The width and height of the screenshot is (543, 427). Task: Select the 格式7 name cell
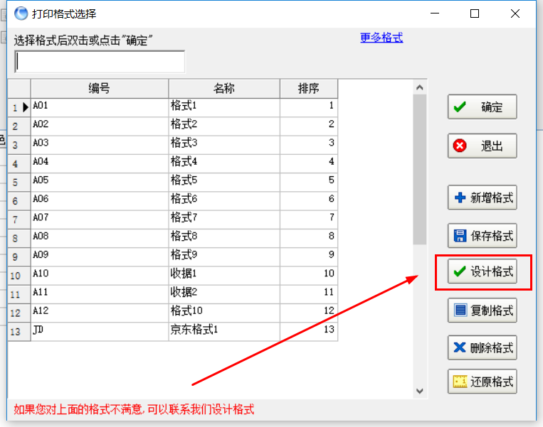(224, 220)
